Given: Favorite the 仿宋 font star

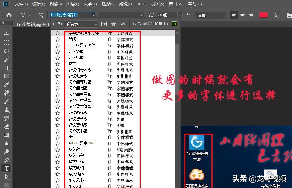Looking at the screenshot, I should (58, 64).
